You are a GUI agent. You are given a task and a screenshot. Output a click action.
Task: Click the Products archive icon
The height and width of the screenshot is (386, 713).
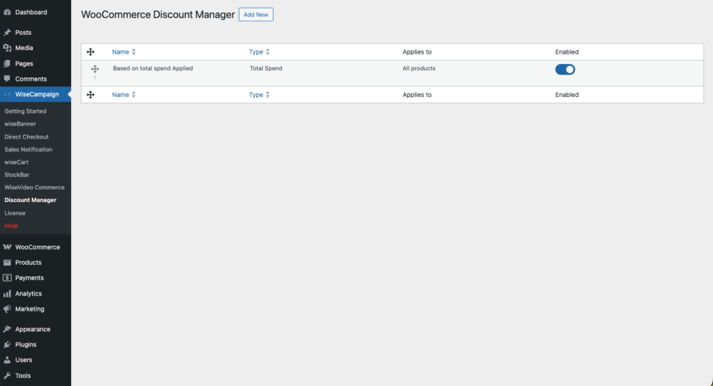(x=7, y=263)
